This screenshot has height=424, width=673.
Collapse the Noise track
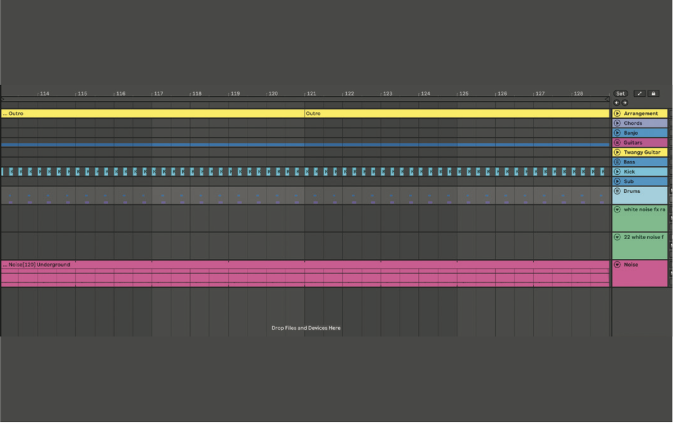click(x=617, y=264)
